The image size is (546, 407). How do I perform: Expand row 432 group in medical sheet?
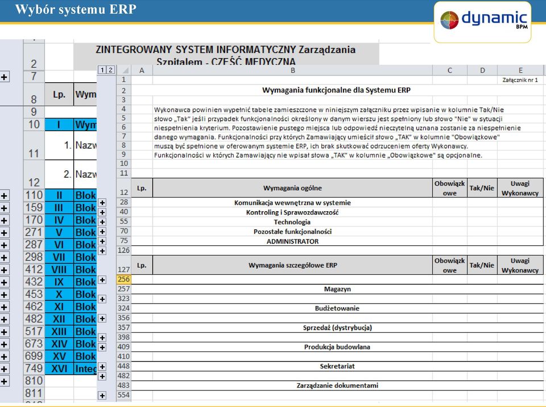tap(4, 282)
